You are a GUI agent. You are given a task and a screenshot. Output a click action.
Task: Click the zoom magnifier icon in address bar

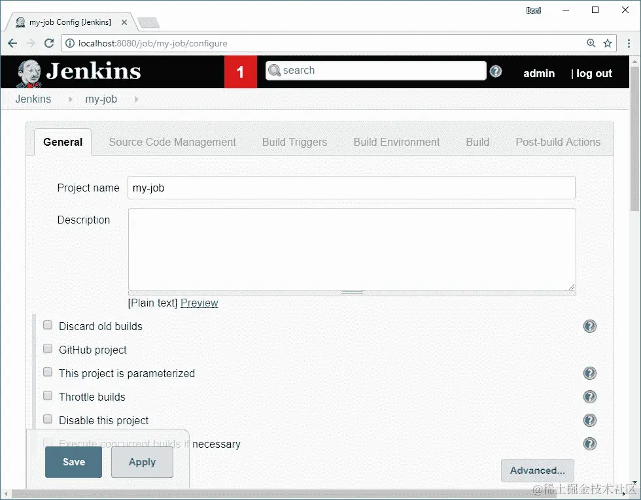pyautogui.click(x=591, y=43)
